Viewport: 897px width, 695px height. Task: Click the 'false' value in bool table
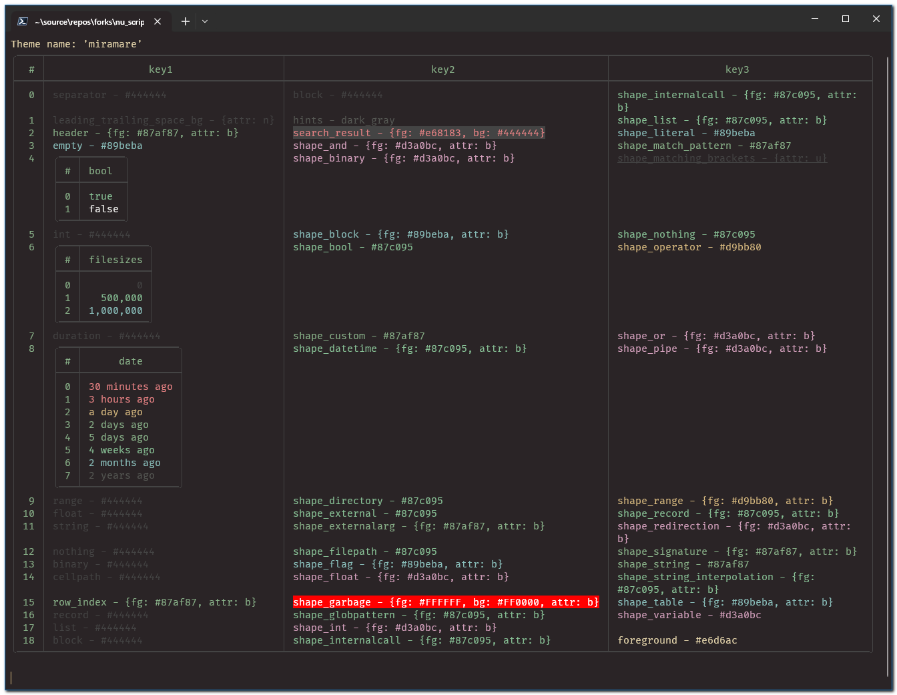[x=104, y=209]
